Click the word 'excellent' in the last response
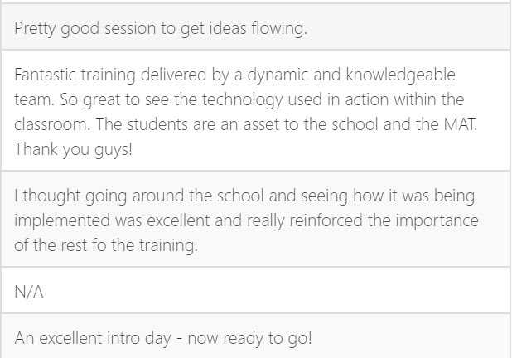This screenshot has width=512, height=358. 70,338
